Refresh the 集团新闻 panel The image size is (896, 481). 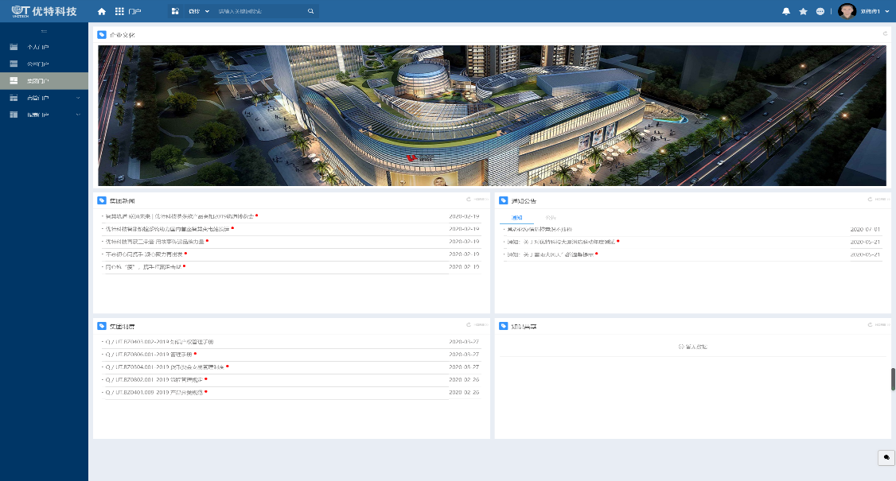[469, 200]
